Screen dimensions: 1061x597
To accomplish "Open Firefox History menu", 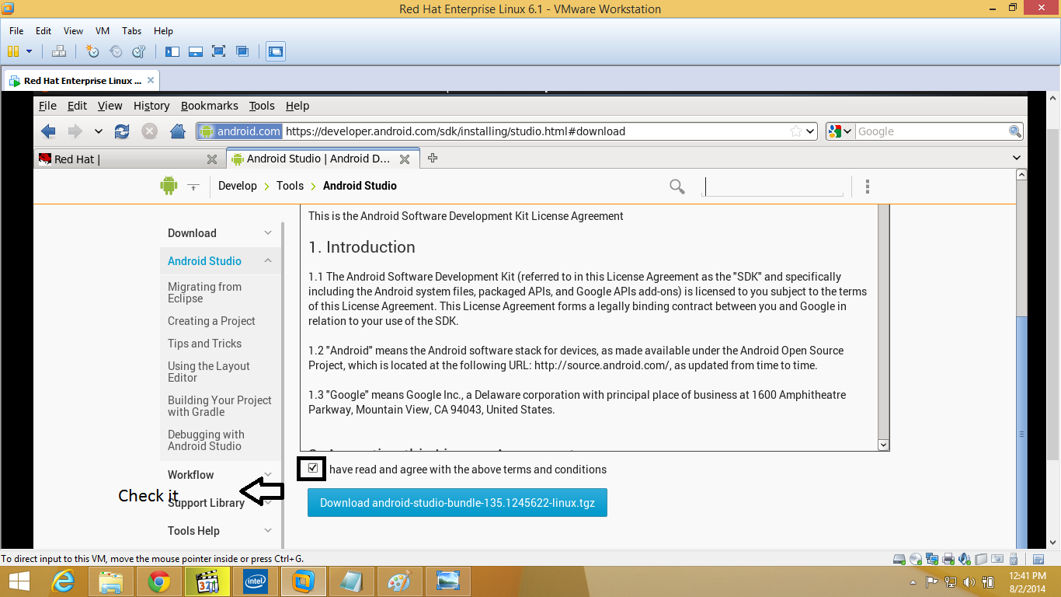I will (x=151, y=106).
